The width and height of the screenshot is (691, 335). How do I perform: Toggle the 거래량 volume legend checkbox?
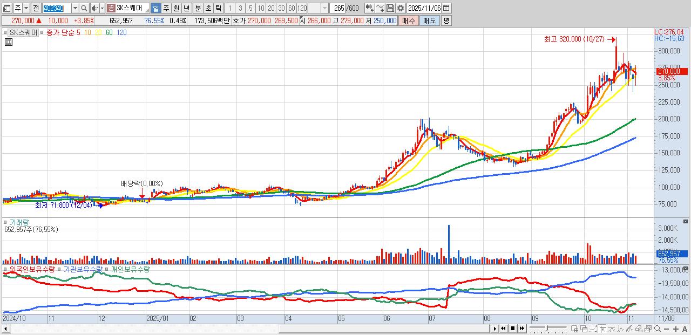coord(6,222)
